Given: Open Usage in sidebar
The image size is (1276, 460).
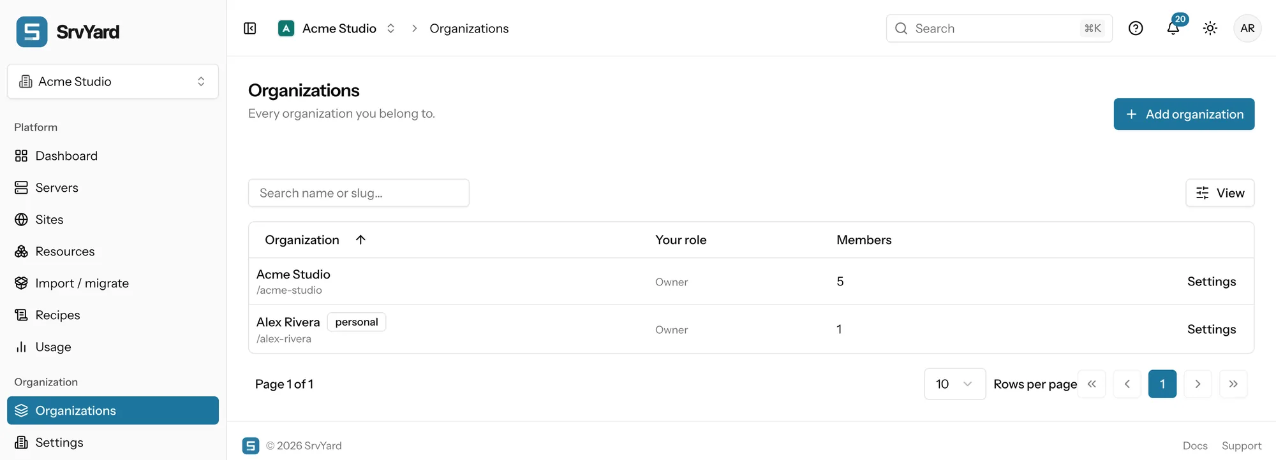Looking at the screenshot, I should click(x=113, y=347).
